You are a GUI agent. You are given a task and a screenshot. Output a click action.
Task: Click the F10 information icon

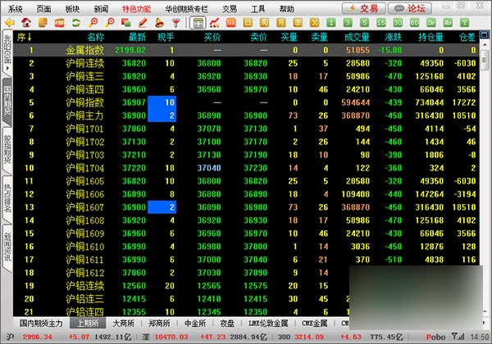point(59,23)
